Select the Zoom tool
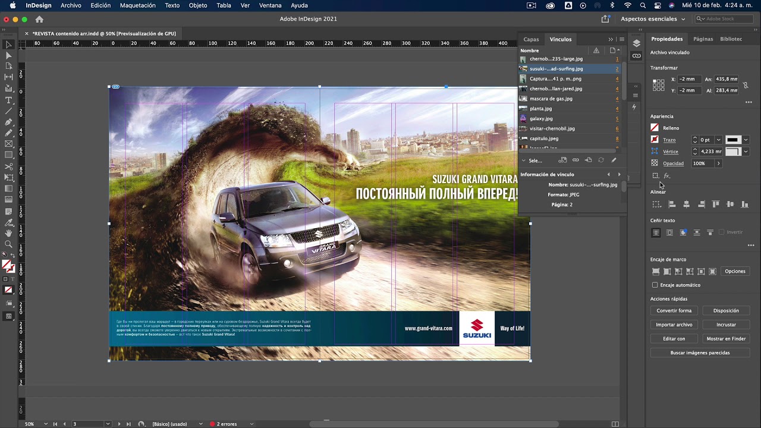The image size is (761, 428). point(9,244)
